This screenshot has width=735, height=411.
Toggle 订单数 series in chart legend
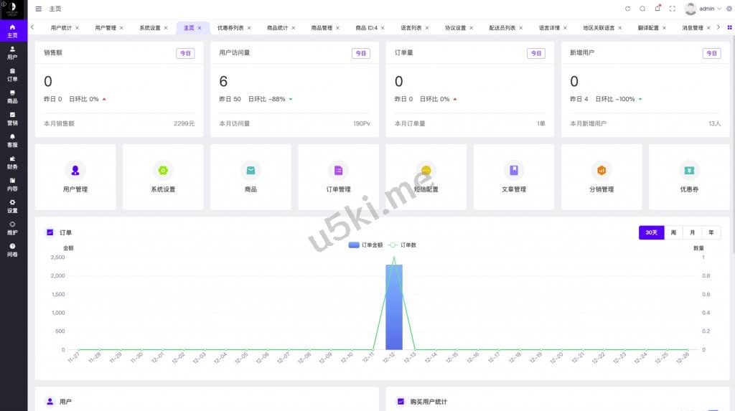(x=403, y=245)
